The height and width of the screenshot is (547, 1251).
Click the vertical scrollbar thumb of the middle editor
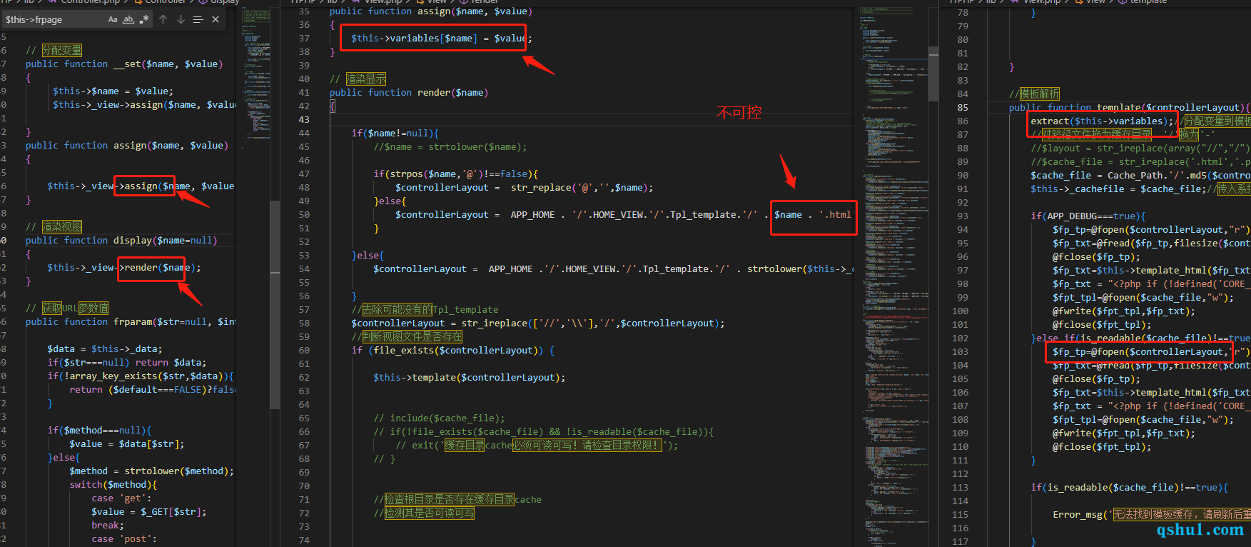[x=933, y=74]
